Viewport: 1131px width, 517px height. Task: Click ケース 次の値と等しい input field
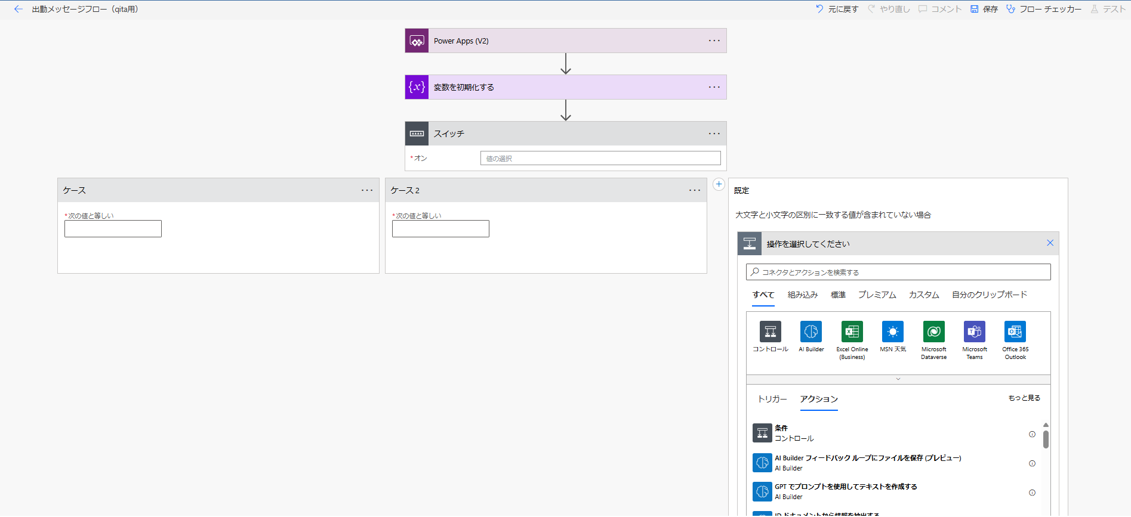pos(113,229)
